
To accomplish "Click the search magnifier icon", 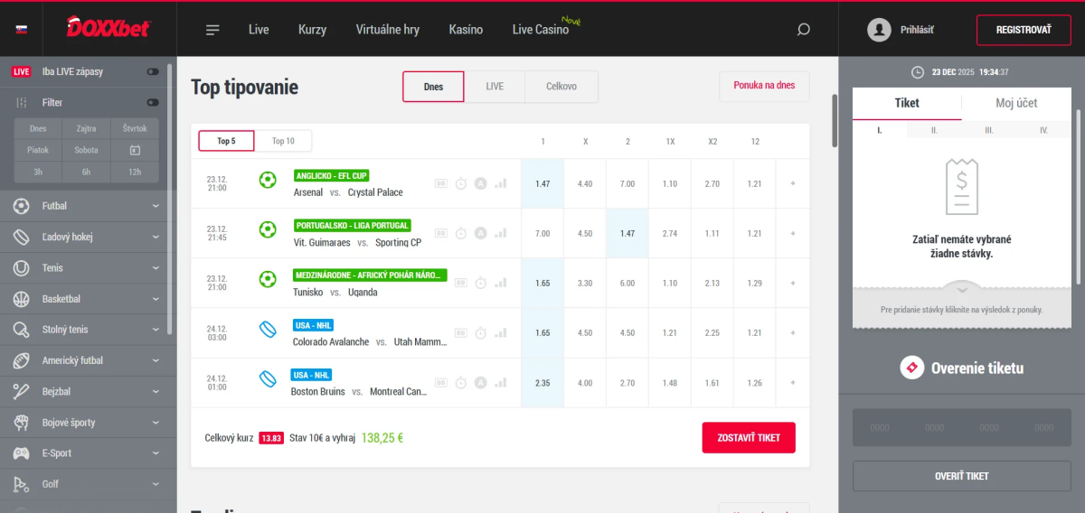I will coord(803,30).
